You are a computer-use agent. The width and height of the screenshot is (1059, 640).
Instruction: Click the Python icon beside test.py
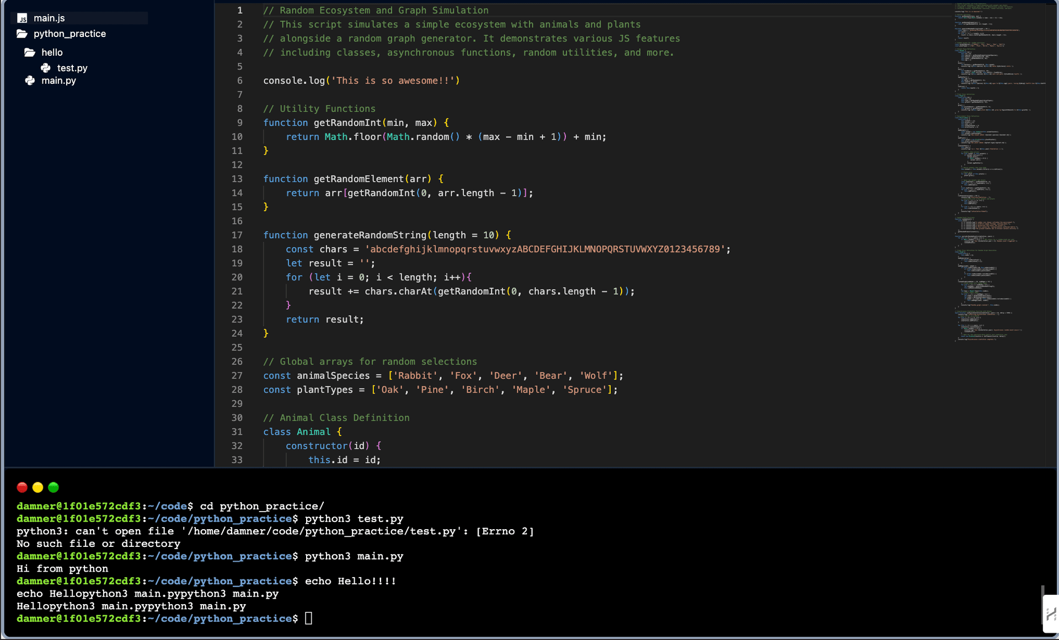(46, 68)
